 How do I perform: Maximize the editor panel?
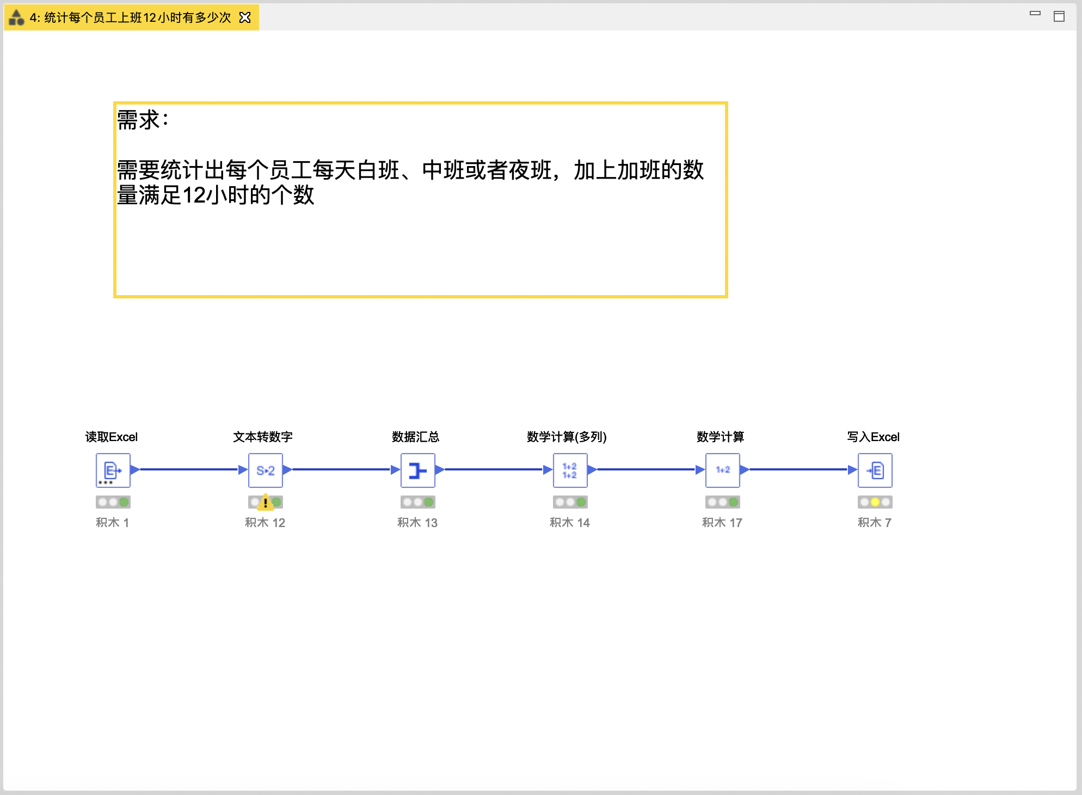(1059, 16)
